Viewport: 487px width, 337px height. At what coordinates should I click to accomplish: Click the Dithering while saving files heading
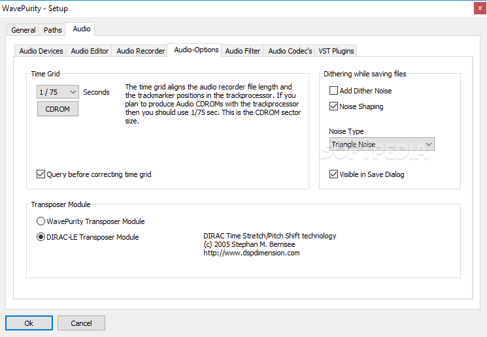[x=365, y=74]
